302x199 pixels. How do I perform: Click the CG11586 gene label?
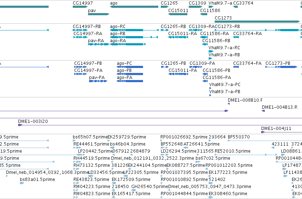click(x=210, y=10)
